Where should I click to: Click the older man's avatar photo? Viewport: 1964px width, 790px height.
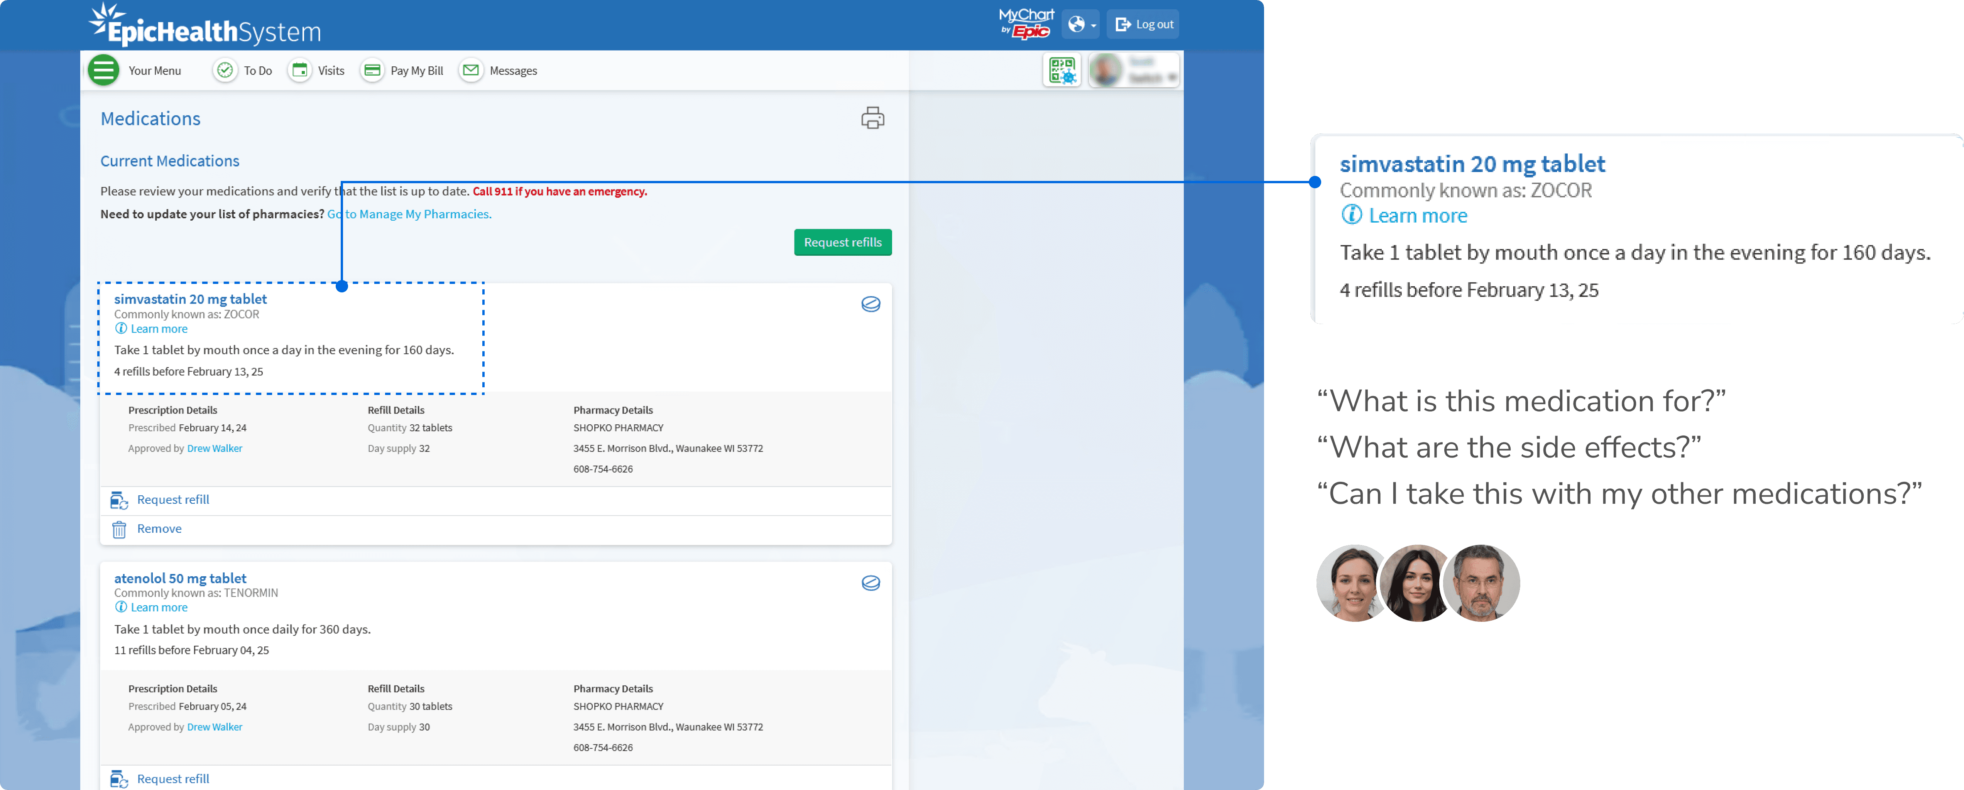(1481, 583)
